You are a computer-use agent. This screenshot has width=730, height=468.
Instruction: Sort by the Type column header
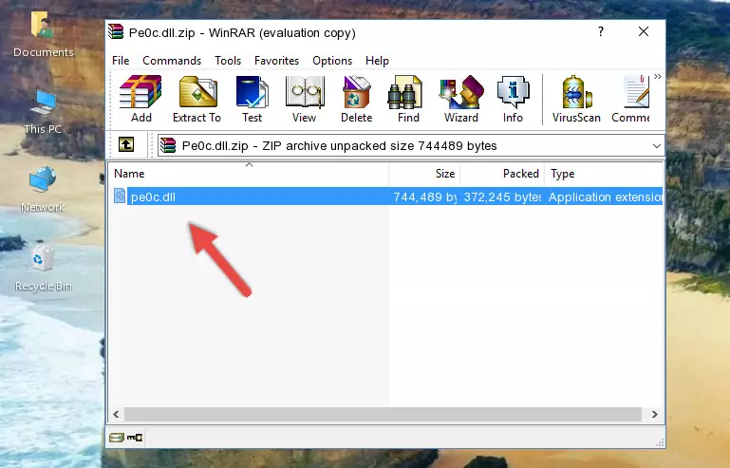click(x=604, y=173)
